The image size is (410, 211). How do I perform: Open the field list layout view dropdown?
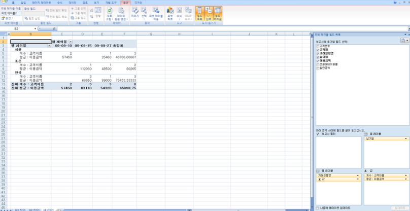[404, 40]
